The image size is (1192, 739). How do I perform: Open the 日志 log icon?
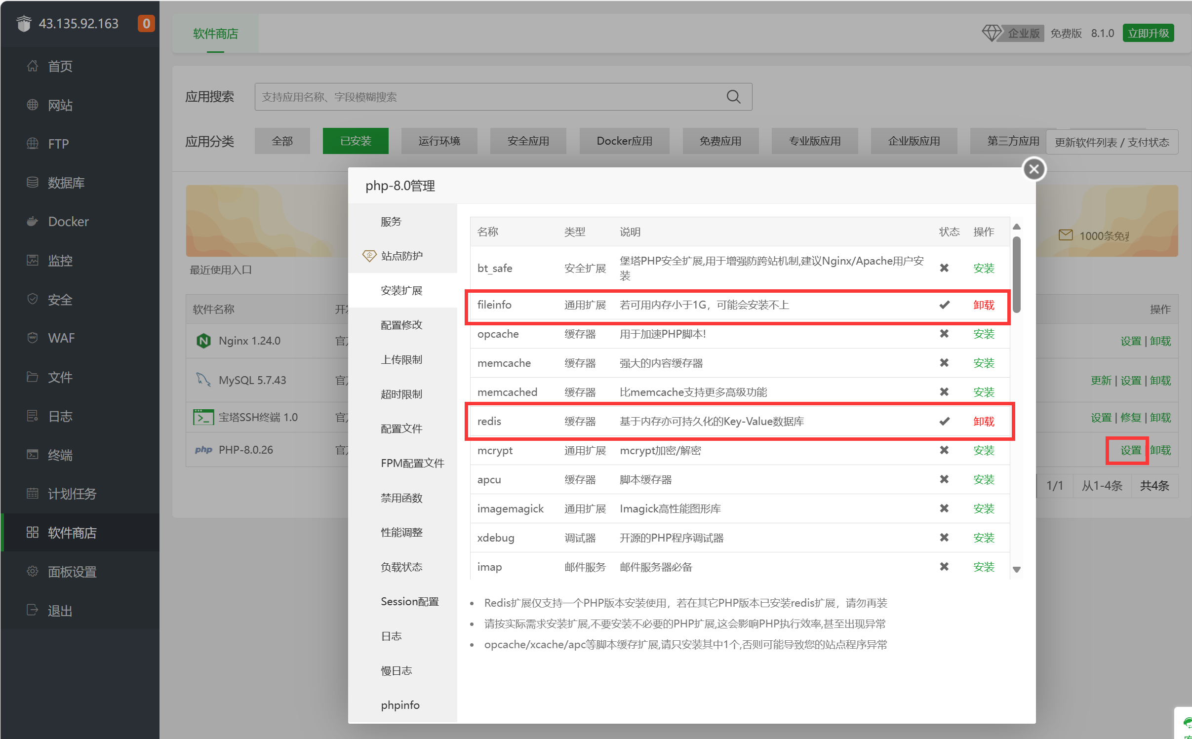[x=33, y=416]
